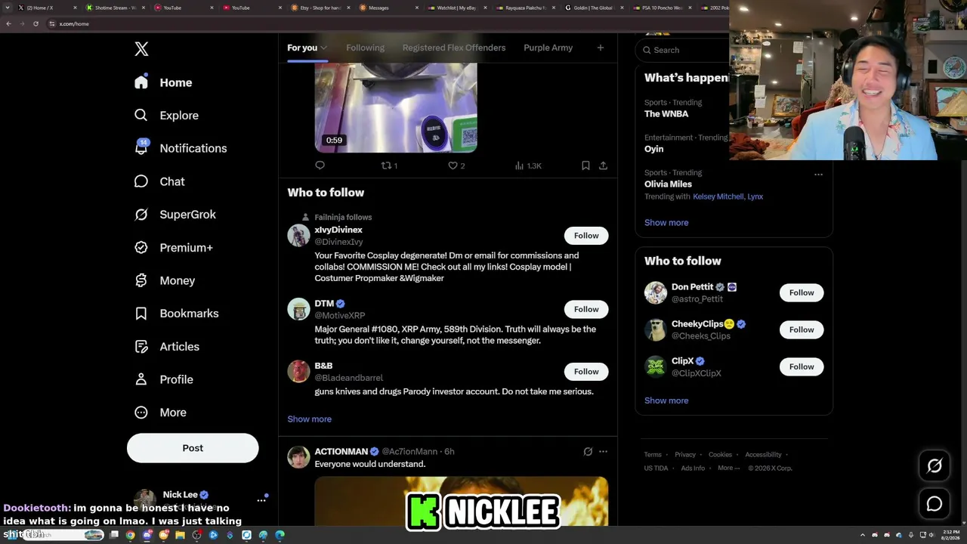967x544 pixels.
Task: Switch to the Purple Army tab
Action: pyautogui.click(x=548, y=48)
